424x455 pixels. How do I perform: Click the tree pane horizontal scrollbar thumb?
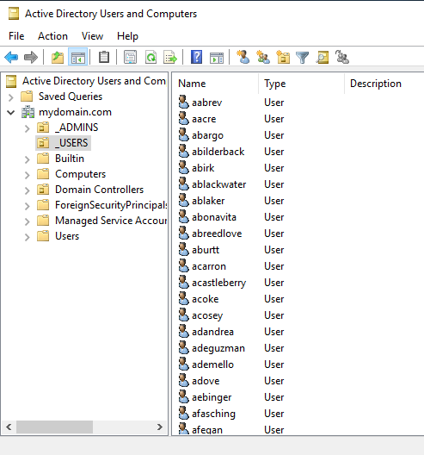tap(54, 427)
